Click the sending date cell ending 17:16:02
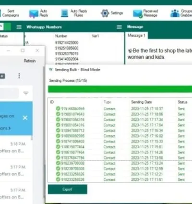Image resolution: width=192 pixels, height=204 pixels. [147, 136]
